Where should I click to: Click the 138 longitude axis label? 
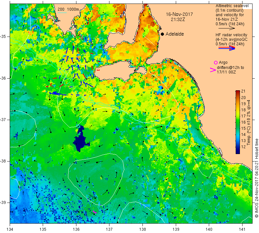pos(142,229)
